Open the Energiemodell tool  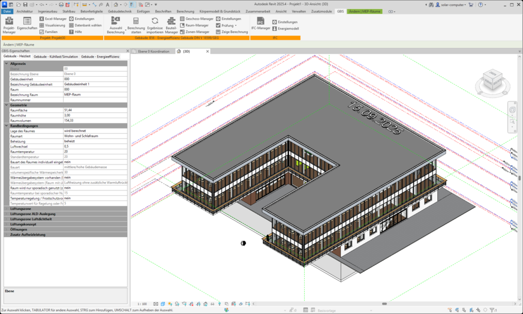coord(285,29)
